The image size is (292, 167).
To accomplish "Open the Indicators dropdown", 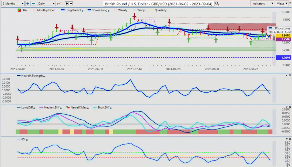I will pos(262,3).
